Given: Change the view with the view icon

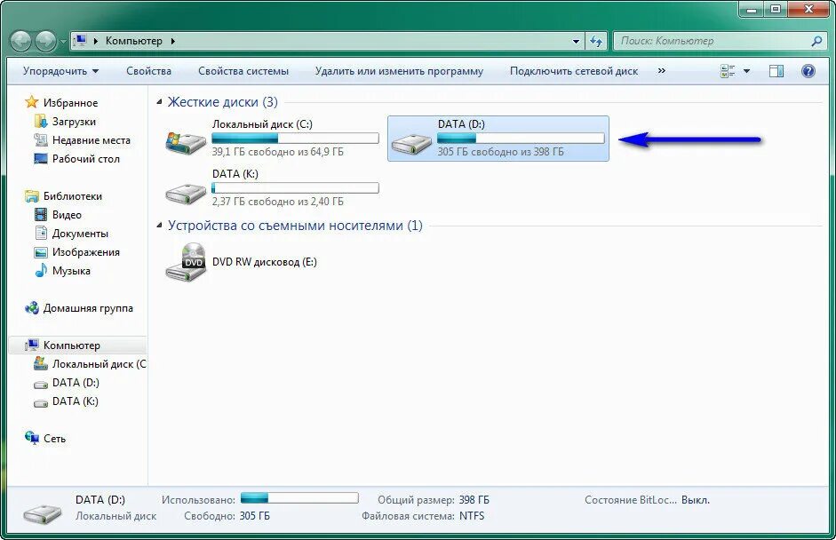Looking at the screenshot, I should 728,71.
